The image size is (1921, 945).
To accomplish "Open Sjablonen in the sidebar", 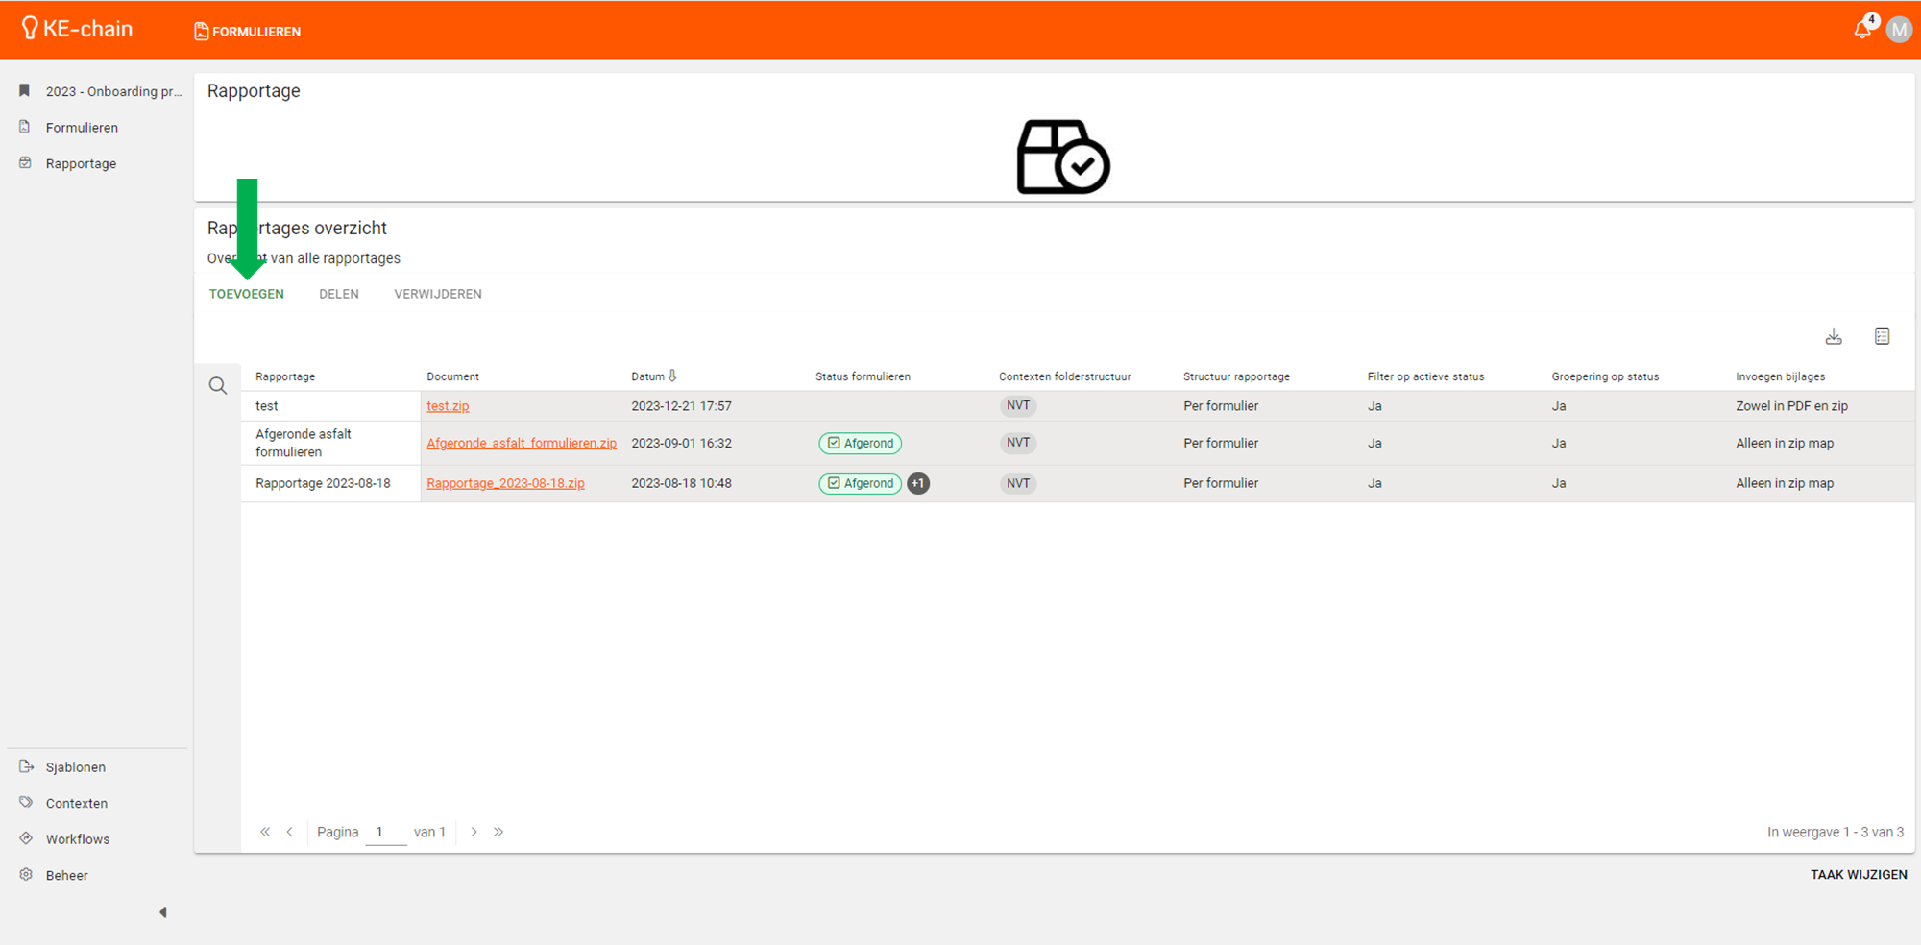I will [x=76, y=767].
